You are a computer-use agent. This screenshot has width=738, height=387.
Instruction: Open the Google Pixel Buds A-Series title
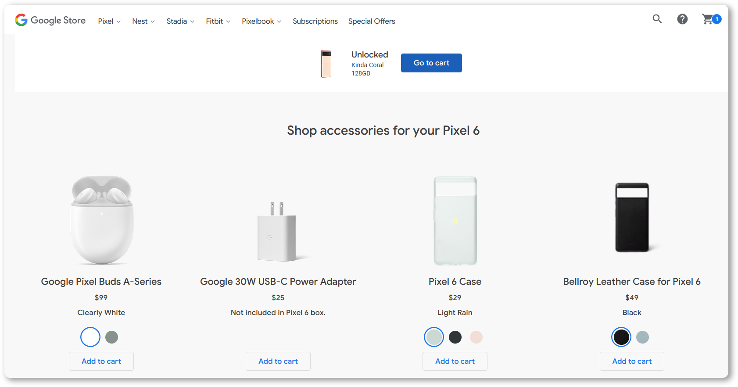click(101, 282)
